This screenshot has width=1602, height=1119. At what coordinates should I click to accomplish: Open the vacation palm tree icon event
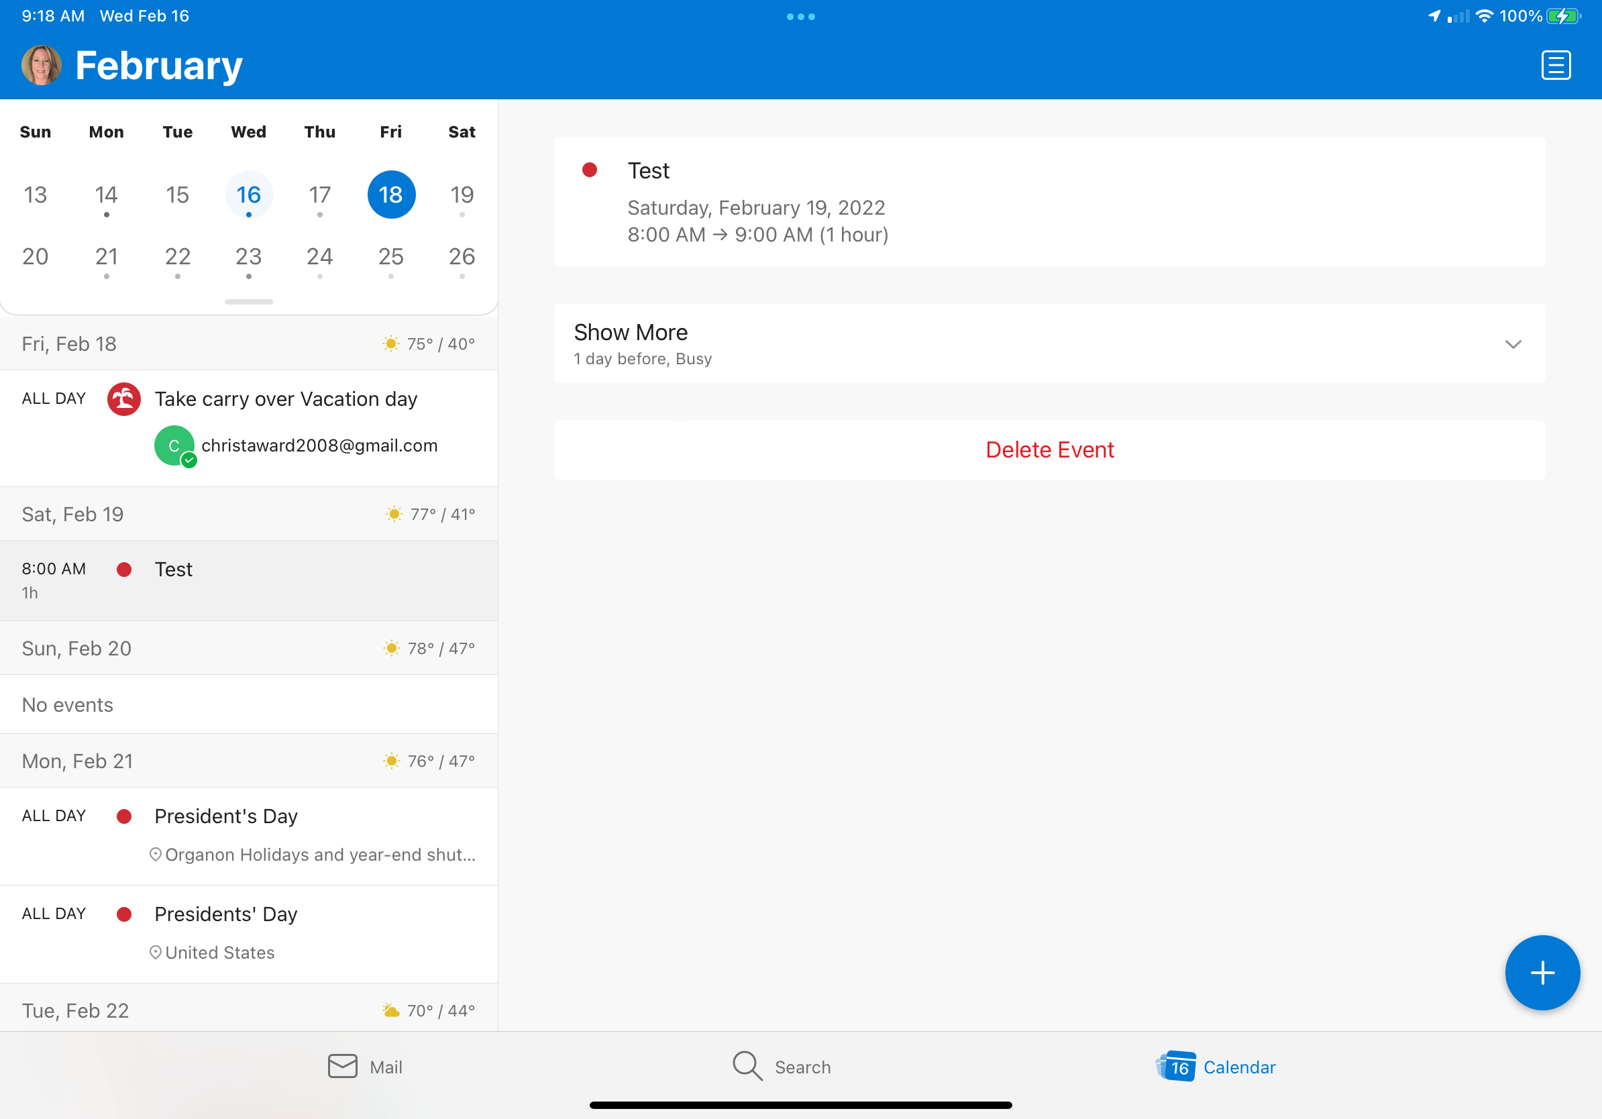click(x=123, y=399)
